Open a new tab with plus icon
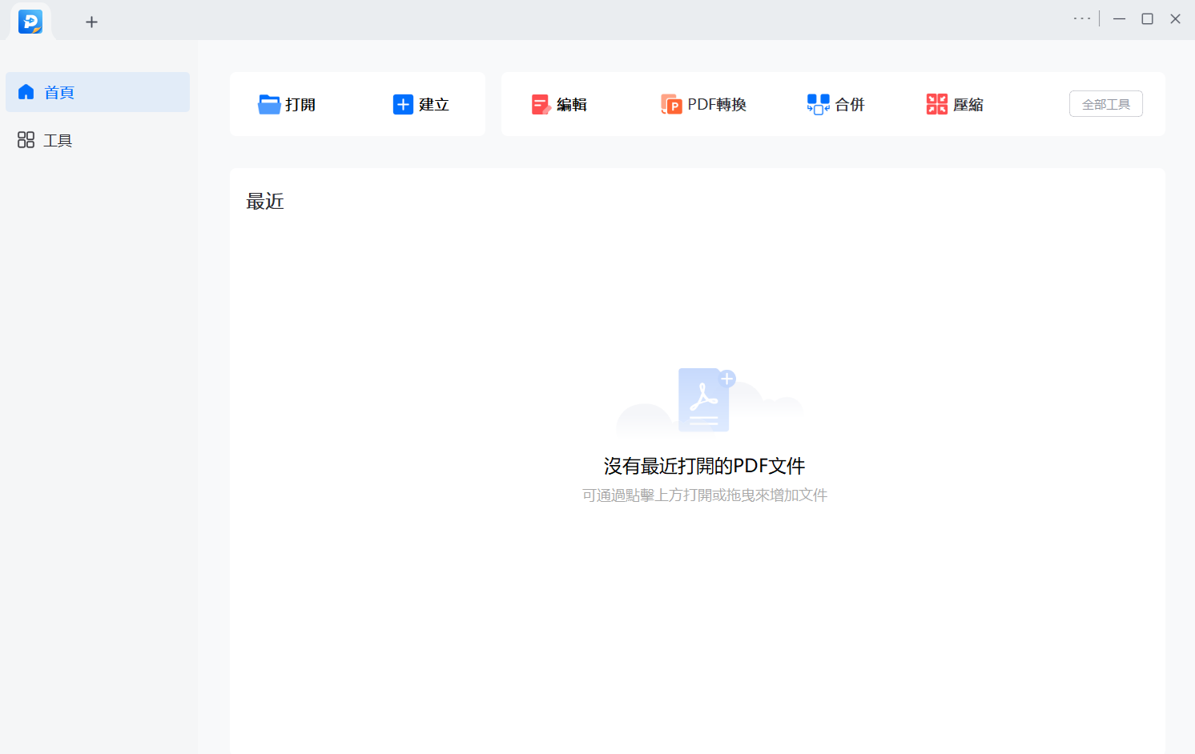Screen dimensions: 1195x754 click(x=91, y=22)
